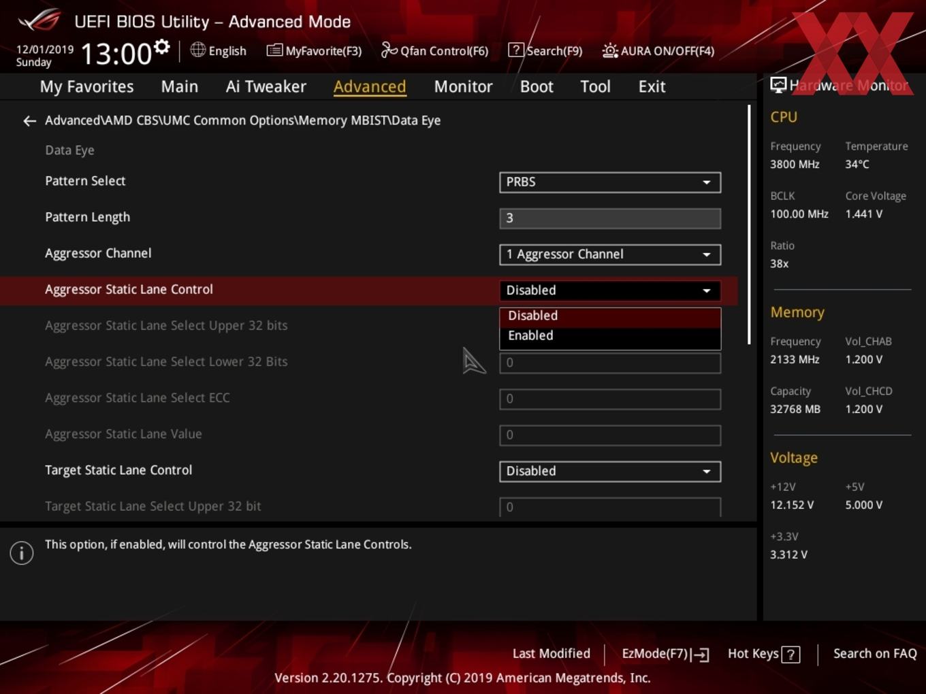Click the Pattern Length input field

pyautogui.click(x=610, y=218)
